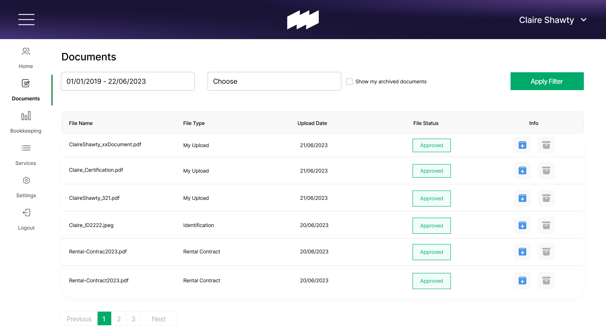The height and width of the screenshot is (335, 606).
Task: Click the File Name column header
Action: click(x=81, y=123)
